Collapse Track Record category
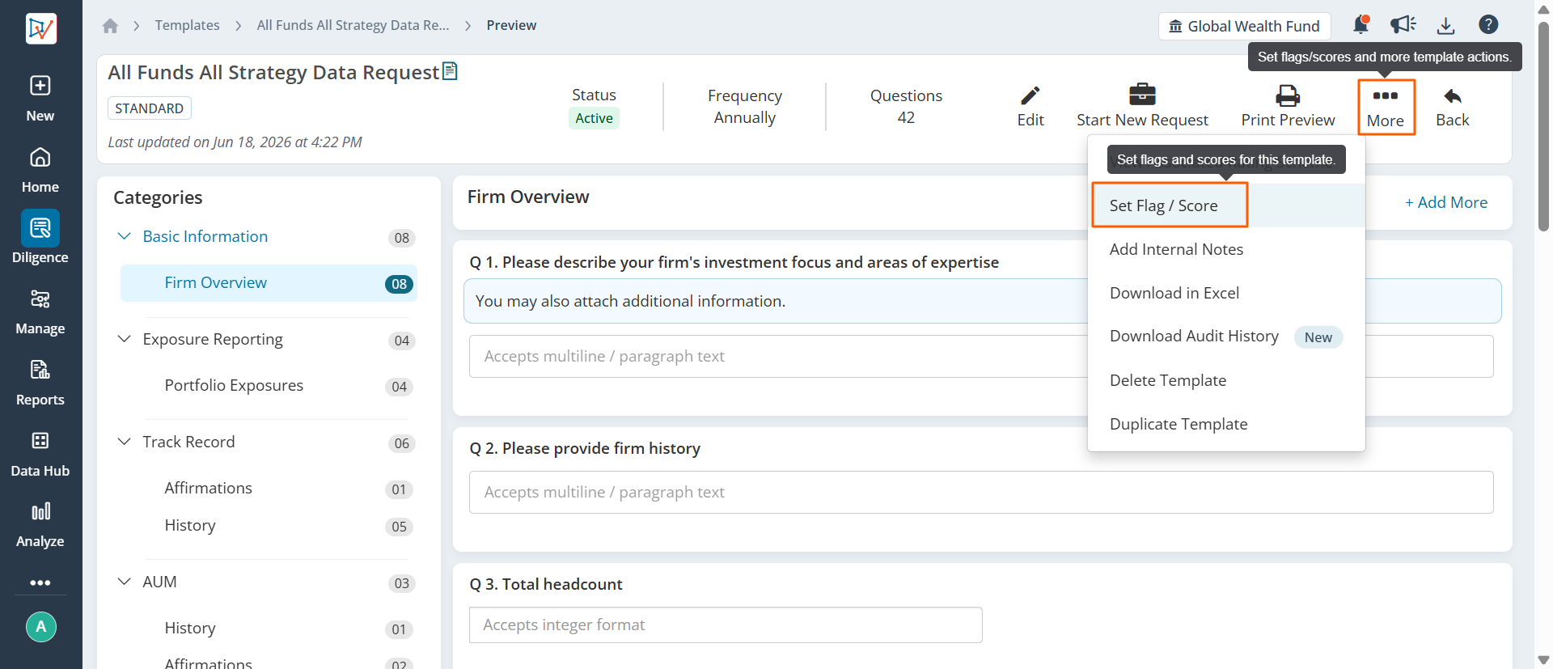 pos(125,442)
